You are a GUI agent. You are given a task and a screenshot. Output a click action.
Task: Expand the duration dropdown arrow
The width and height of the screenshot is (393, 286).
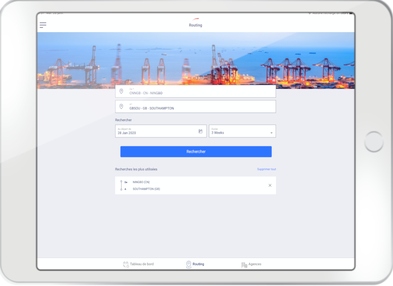(271, 133)
